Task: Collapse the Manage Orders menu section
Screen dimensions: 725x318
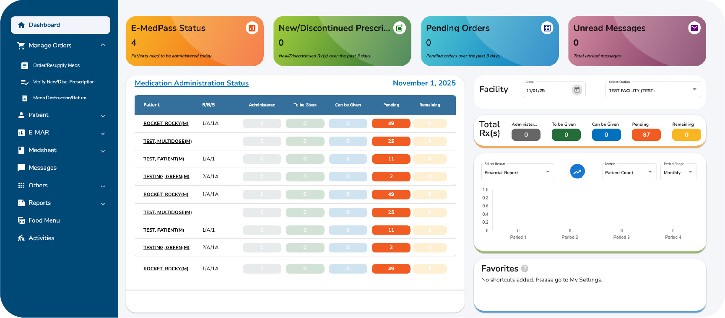Action: click(103, 45)
